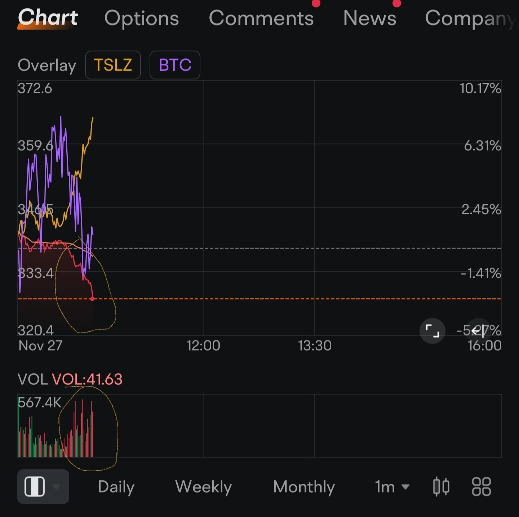Screen dimensions: 519x517
Task: Switch to candlestick chart type icon
Action: 441,486
